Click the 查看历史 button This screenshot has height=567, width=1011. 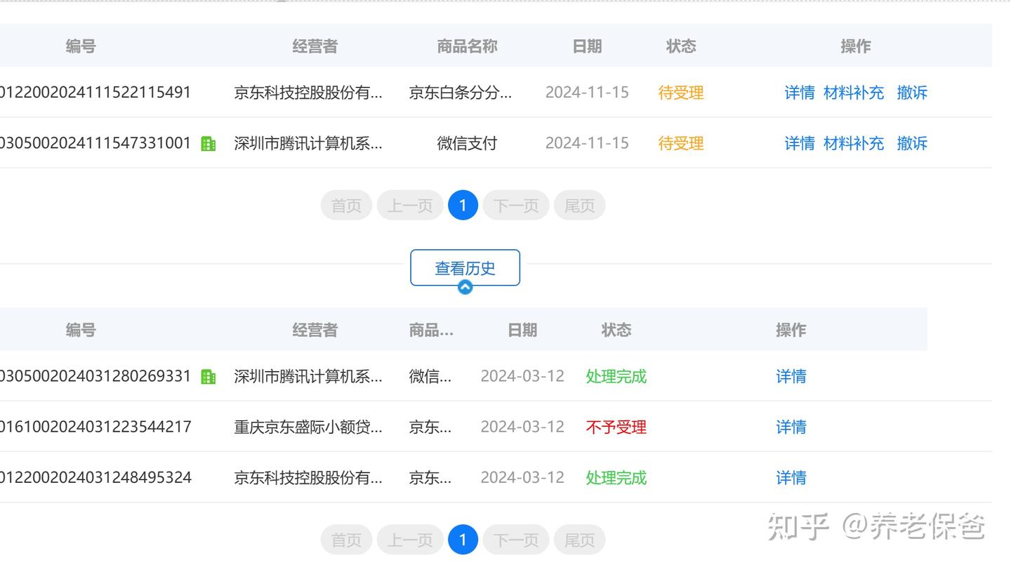[x=465, y=268]
